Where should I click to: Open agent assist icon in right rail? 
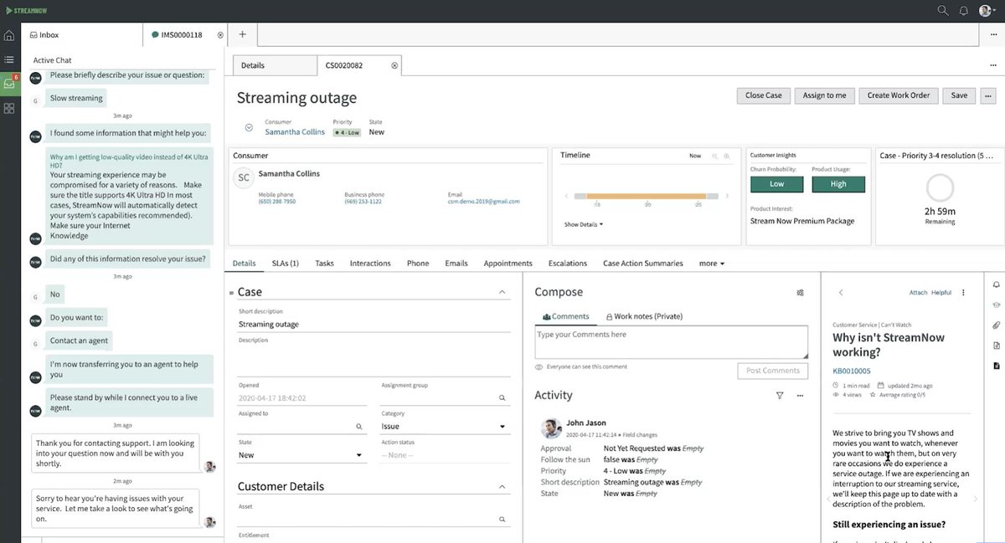997,305
